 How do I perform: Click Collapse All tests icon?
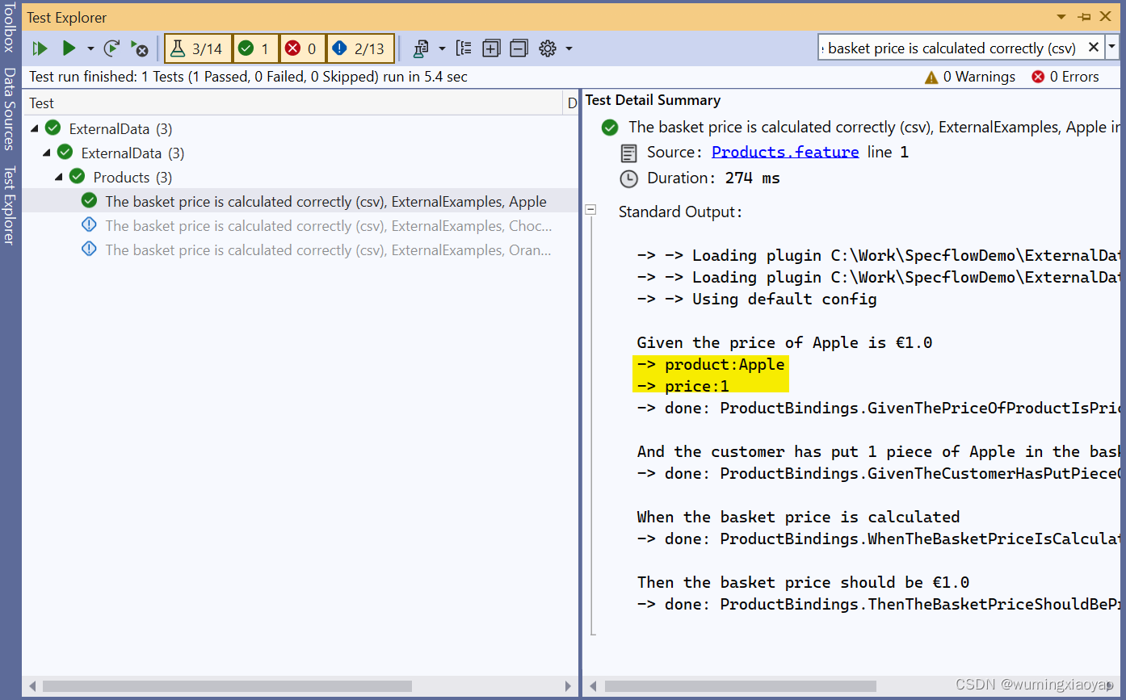click(x=519, y=48)
